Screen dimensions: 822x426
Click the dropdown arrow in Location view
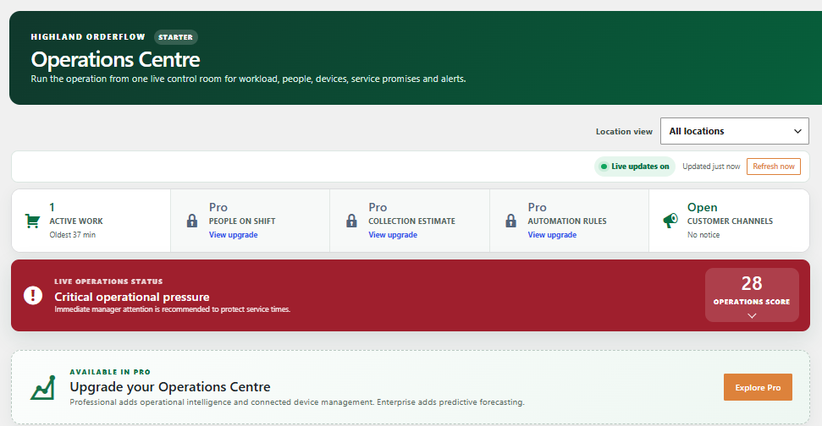pos(797,131)
